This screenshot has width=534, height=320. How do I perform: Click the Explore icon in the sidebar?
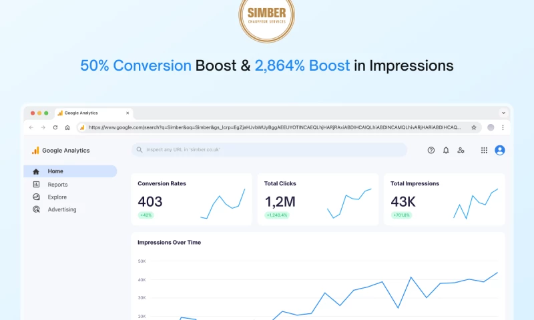(x=36, y=197)
